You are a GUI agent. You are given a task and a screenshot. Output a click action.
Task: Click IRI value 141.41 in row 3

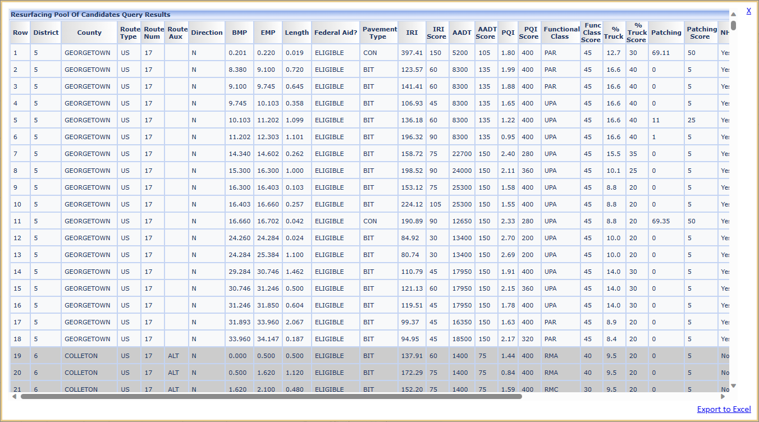click(412, 86)
